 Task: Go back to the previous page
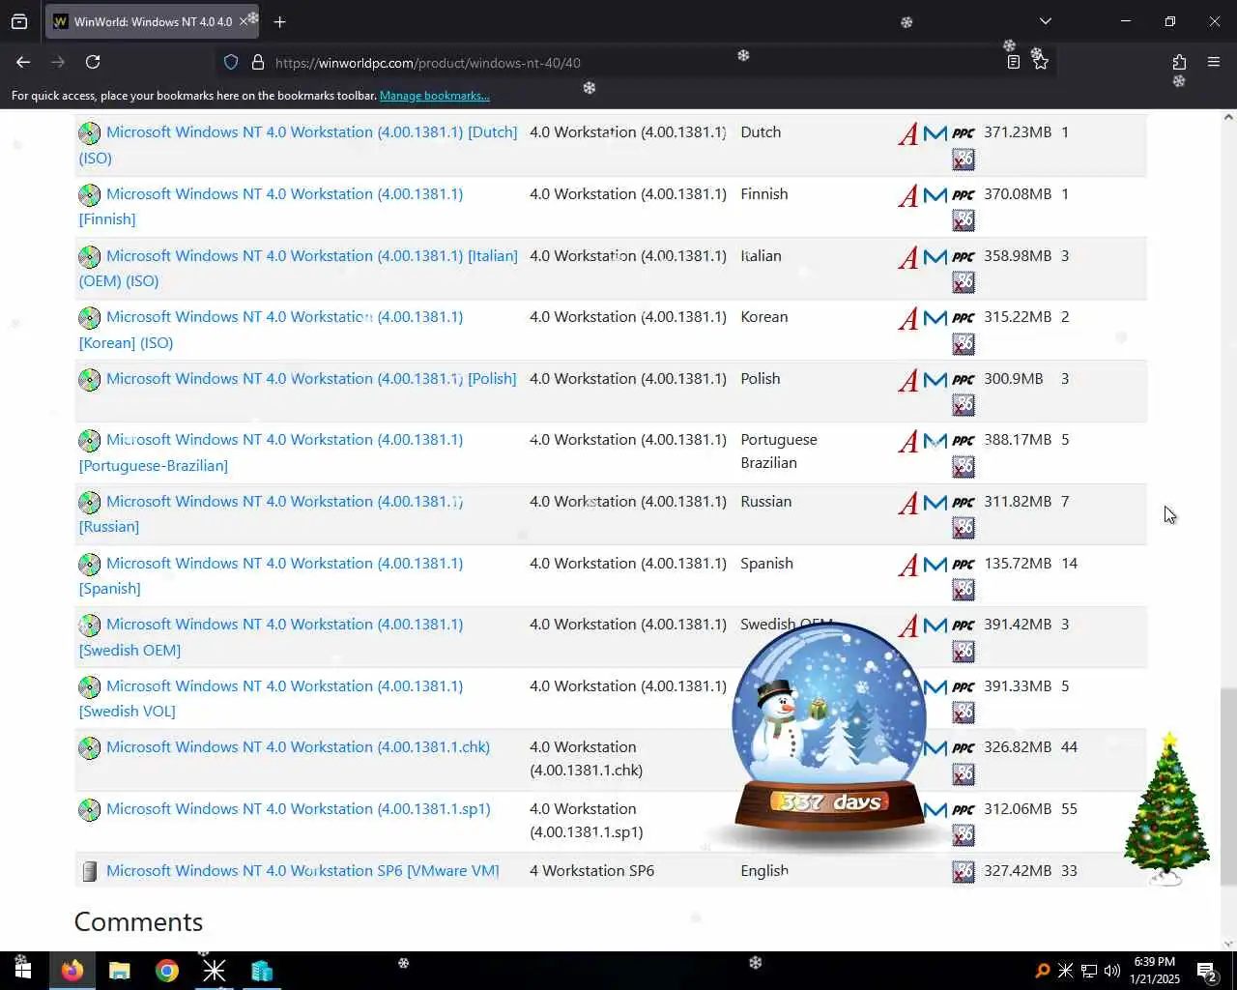click(23, 62)
